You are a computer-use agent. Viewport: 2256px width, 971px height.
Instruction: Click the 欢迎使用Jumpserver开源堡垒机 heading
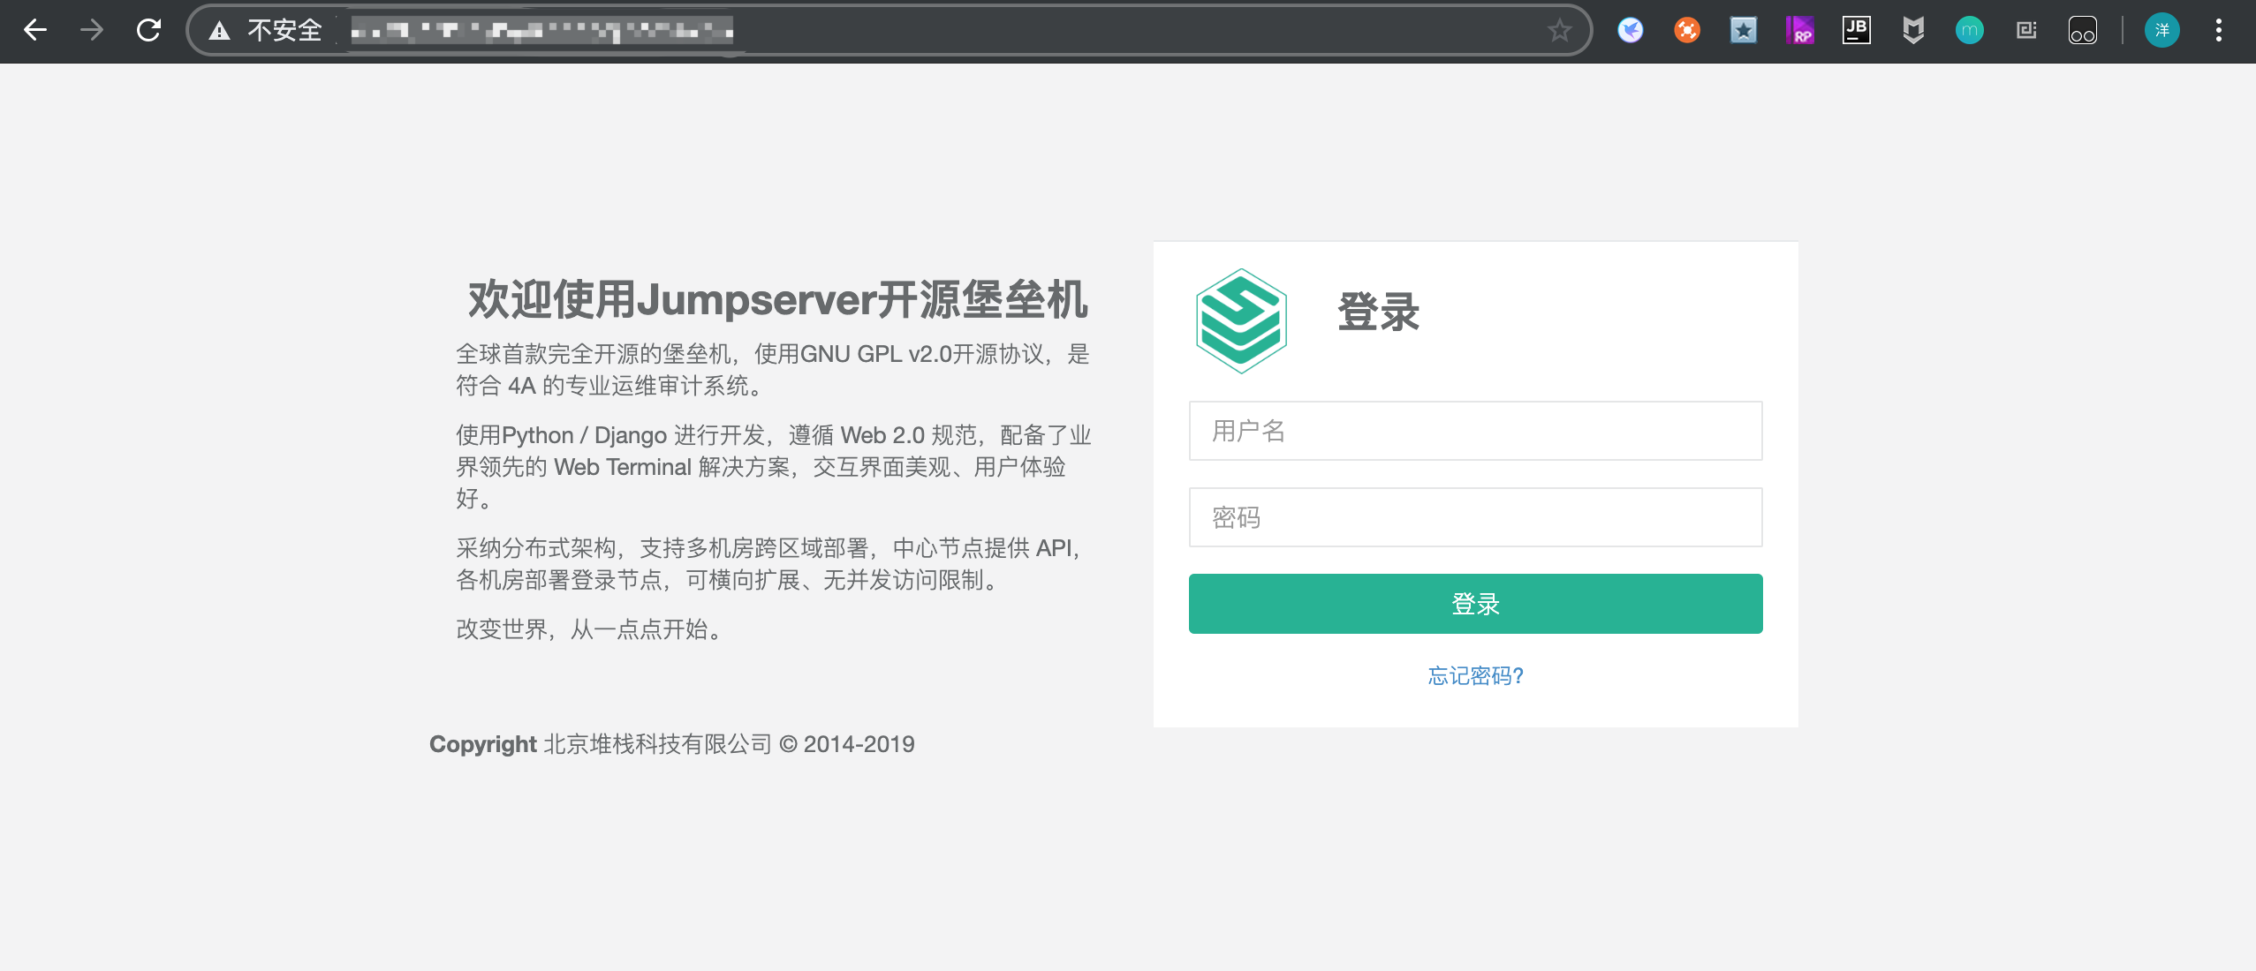[x=777, y=300]
